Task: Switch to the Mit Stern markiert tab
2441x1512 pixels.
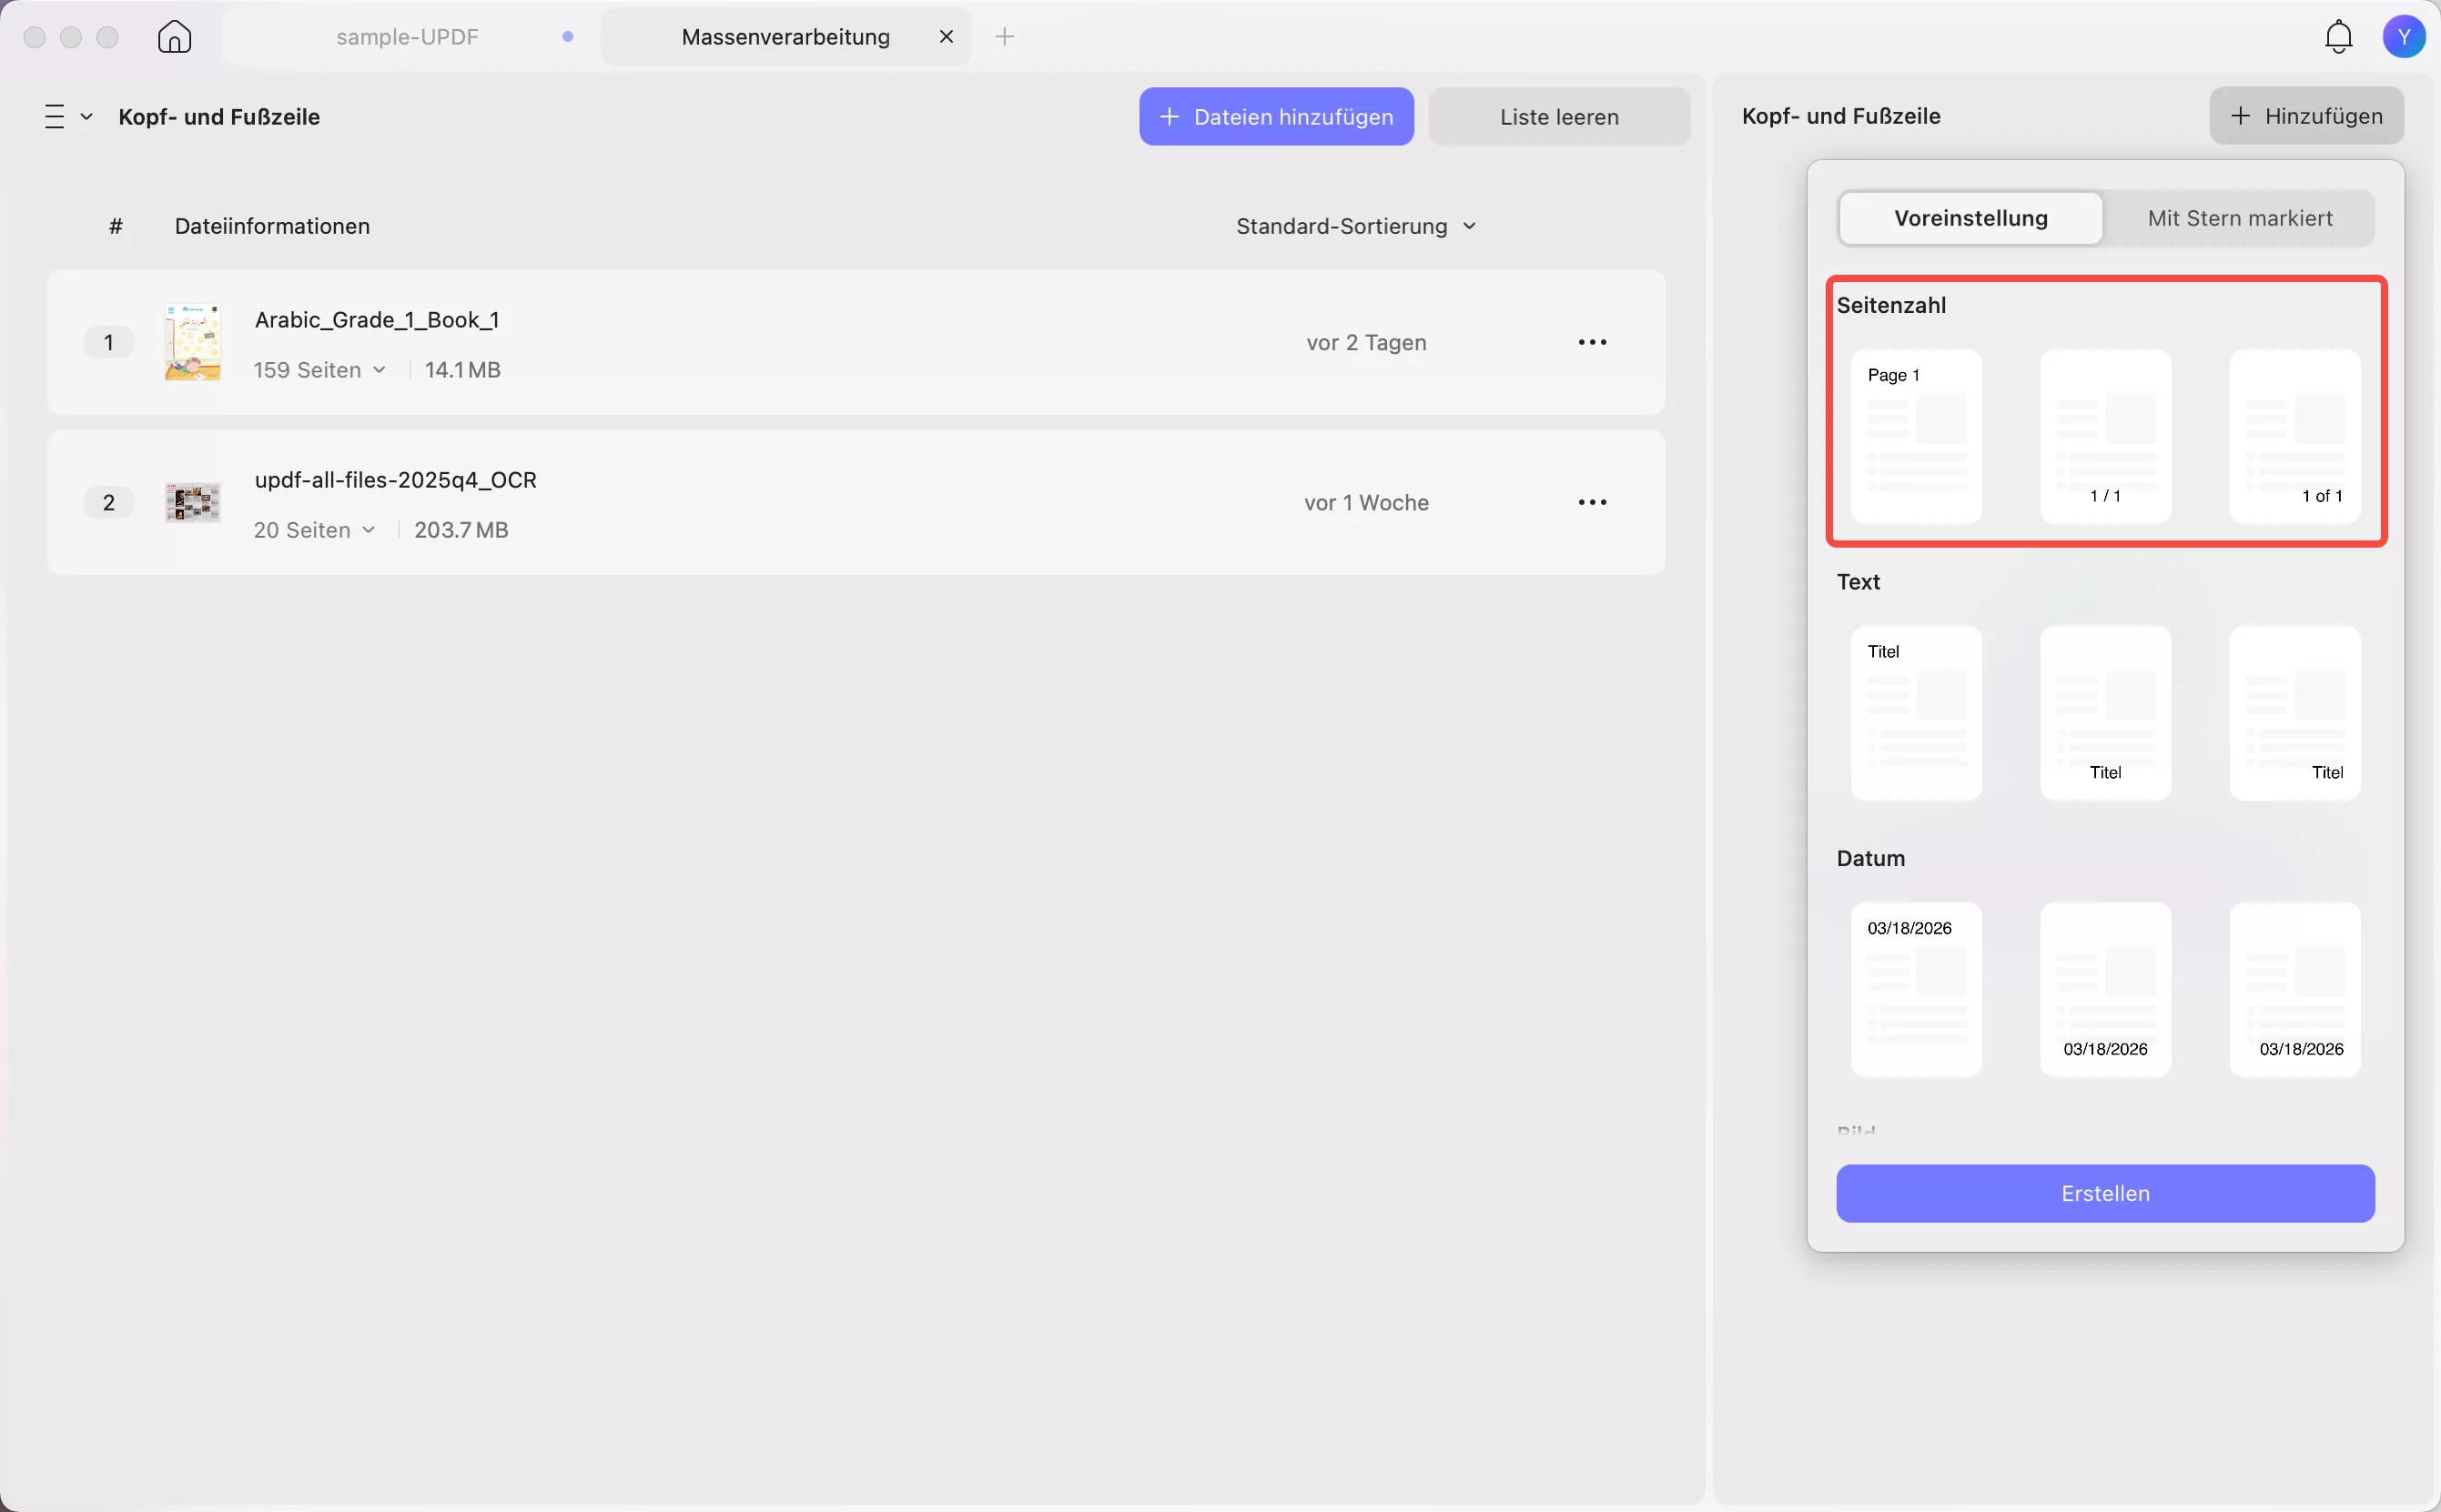Action: pos(2239,218)
